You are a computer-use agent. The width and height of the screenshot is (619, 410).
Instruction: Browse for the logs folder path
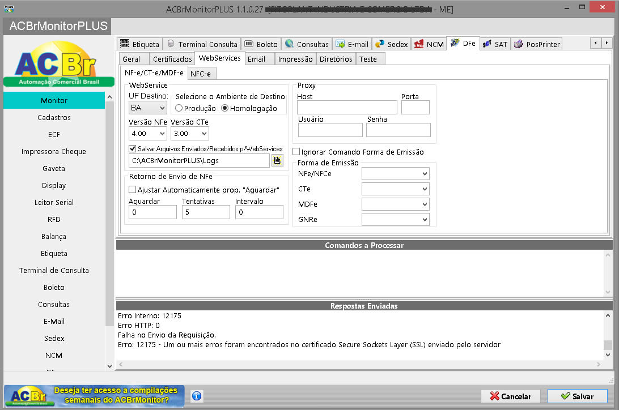click(x=277, y=160)
